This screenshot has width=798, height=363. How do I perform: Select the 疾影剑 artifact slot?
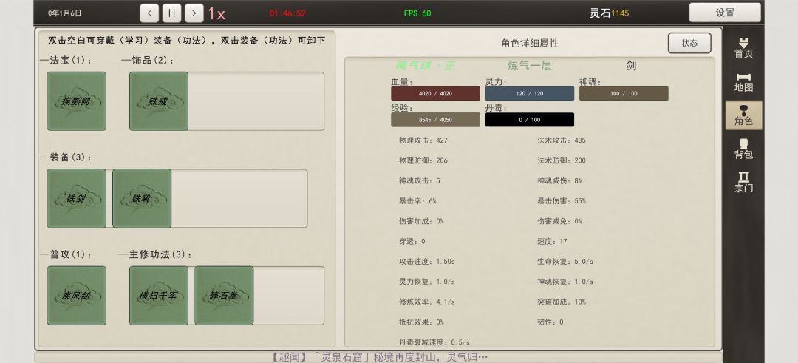coord(76,101)
